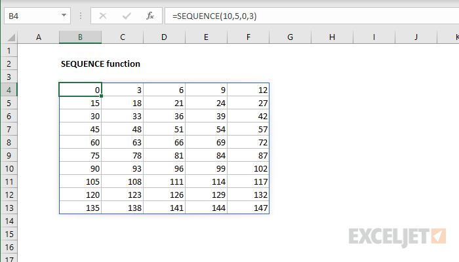Click the Exceljet logo
The width and height of the screenshot is (459, 262).
398,235
